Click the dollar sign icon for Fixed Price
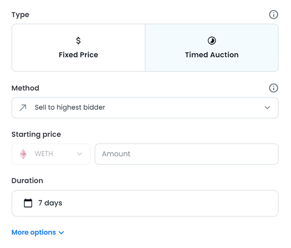Viewport: 291px width, 248px height. point(78,41)
